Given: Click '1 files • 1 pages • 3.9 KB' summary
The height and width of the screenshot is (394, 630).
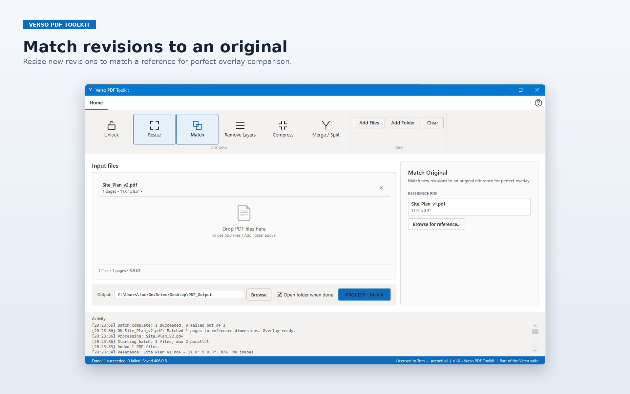Looking at the screenshot, I should point(119,271).
